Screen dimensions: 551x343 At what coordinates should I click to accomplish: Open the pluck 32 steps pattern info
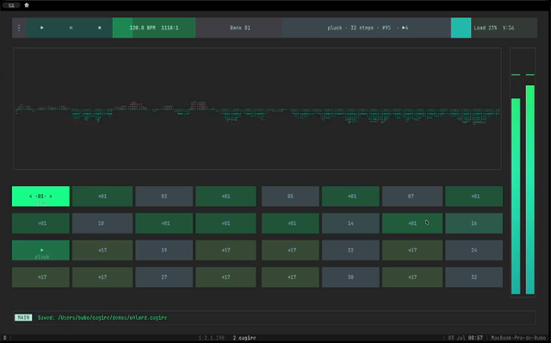pyautogui.click(x=366, y=28)
